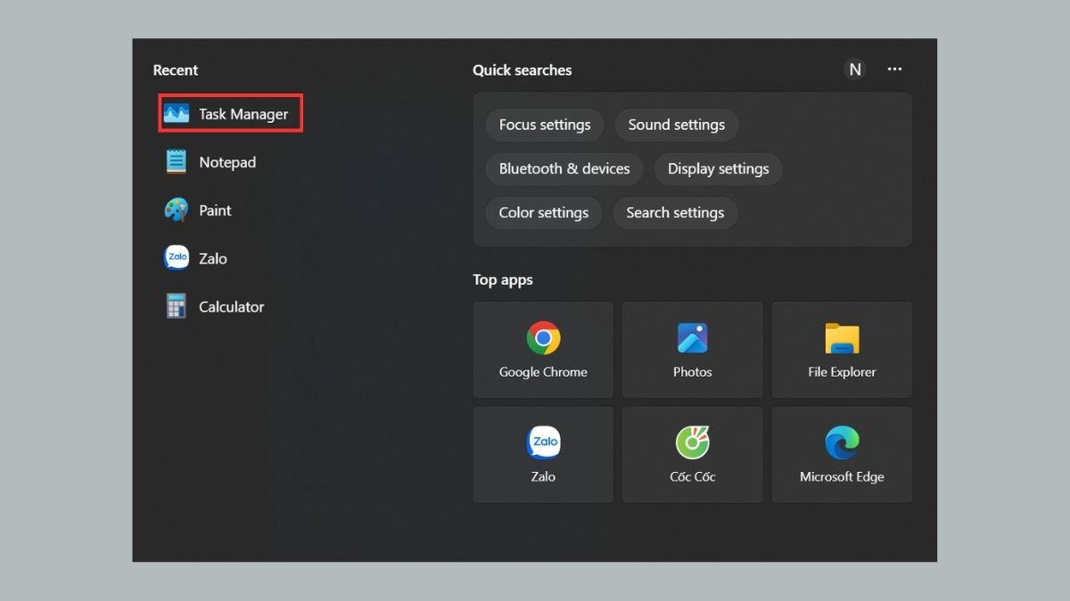The width and height of the screenshot is (1070, 601).
Task: Launch Cốc Cốc browser tile
Action: (x=692, y=454)
